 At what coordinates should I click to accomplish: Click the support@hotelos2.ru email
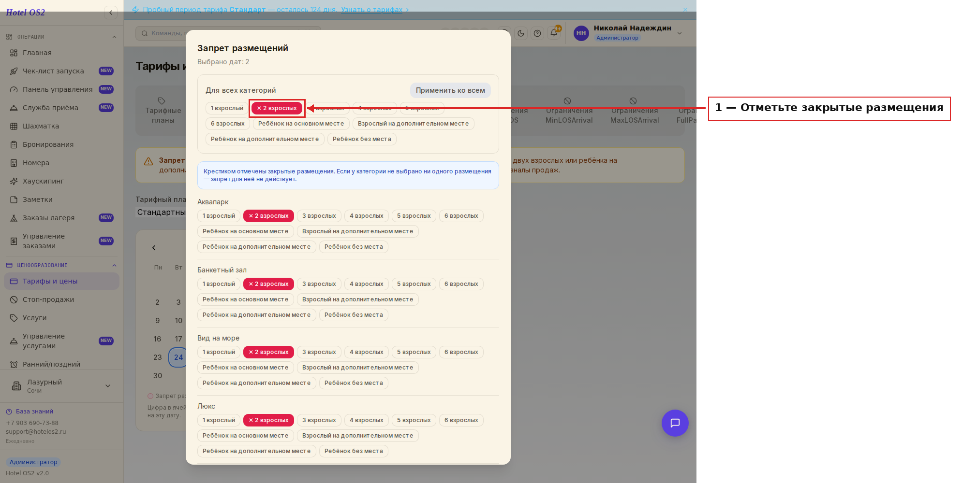[36, 432]
